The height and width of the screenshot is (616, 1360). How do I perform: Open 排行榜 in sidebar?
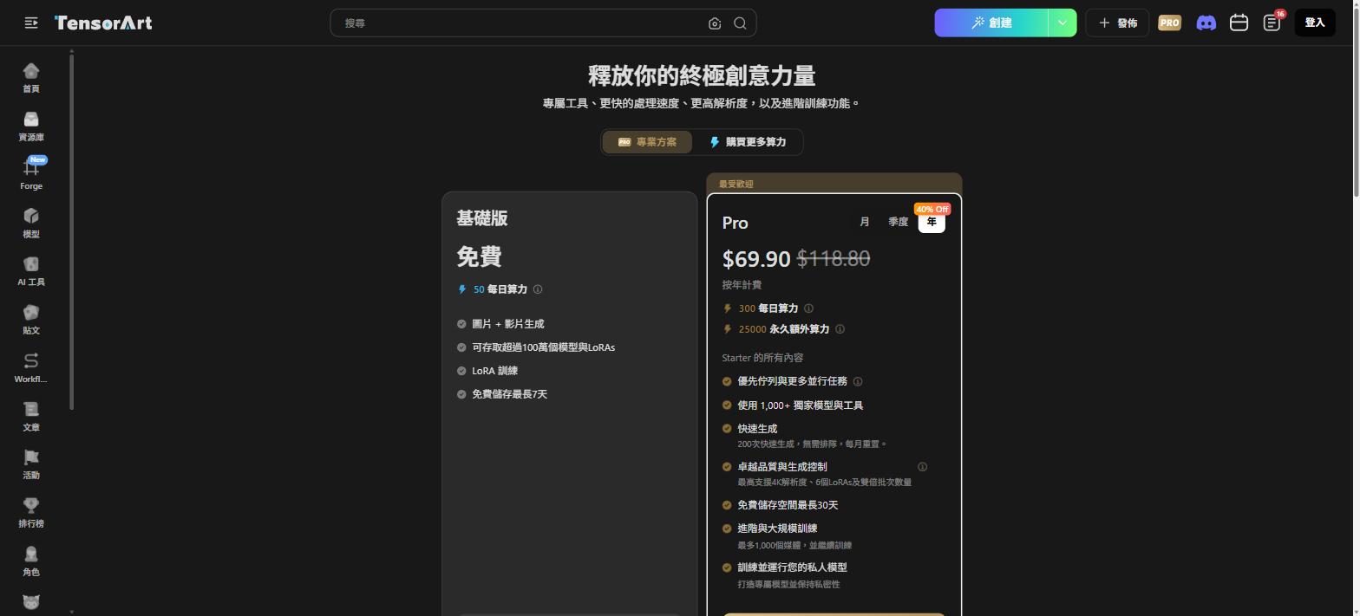(x=31, y=513)
